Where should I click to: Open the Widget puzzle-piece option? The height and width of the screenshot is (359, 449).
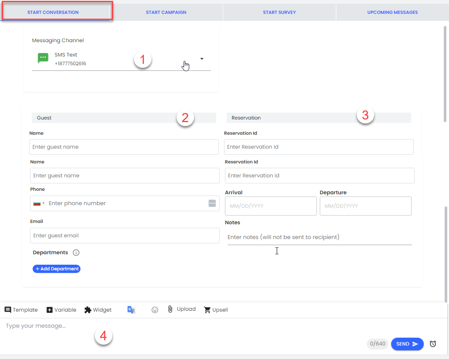click(98, 310)
